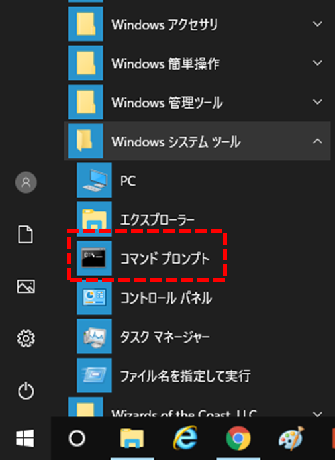Select the Windows 簡単操作 label

[166, 64]
